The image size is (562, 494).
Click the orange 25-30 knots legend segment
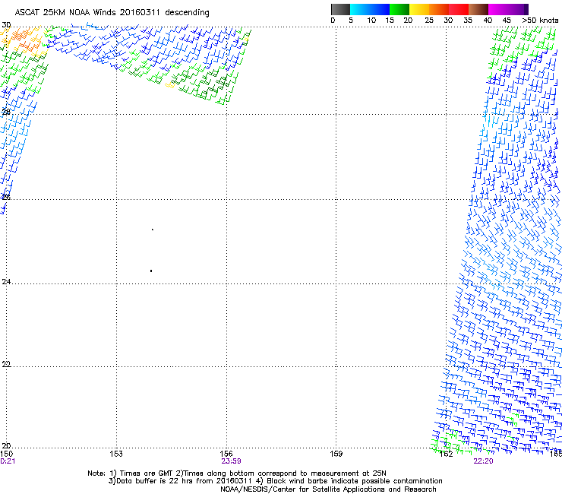click(x=439, y=9)
